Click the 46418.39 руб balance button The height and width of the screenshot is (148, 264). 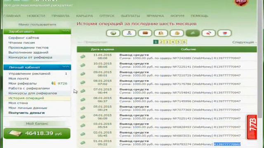(x=37, y=133)
